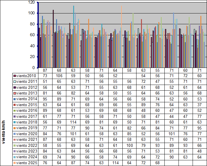Click the viento2010 legend color swatch
Image resolution: width=207 pixels, height=166 pixels.
point(15,76)
